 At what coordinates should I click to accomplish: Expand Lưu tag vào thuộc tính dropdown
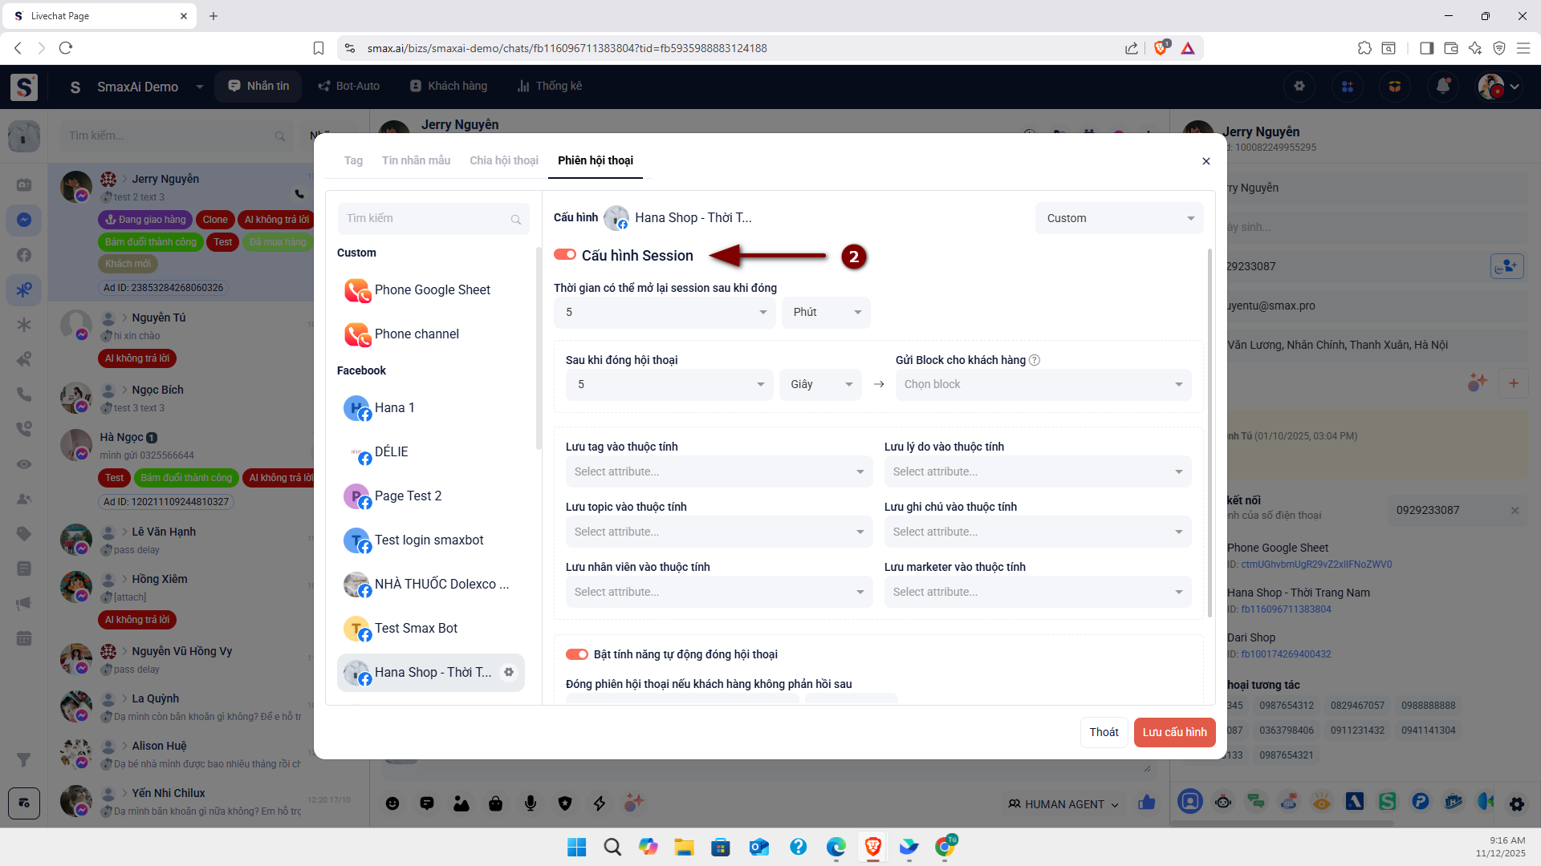[718, 471]
